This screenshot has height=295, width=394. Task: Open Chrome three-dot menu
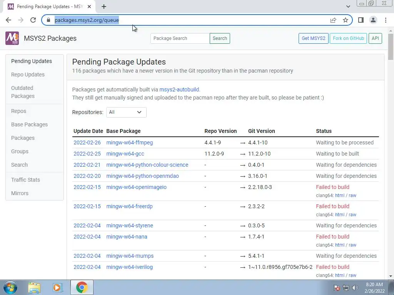[386, 20]
